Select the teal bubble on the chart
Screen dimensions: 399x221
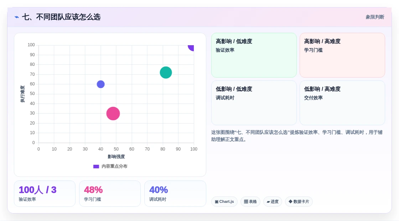click(166, 73)
